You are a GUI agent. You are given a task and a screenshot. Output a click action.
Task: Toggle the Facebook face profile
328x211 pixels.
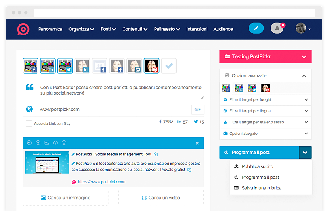coord(117,66)
